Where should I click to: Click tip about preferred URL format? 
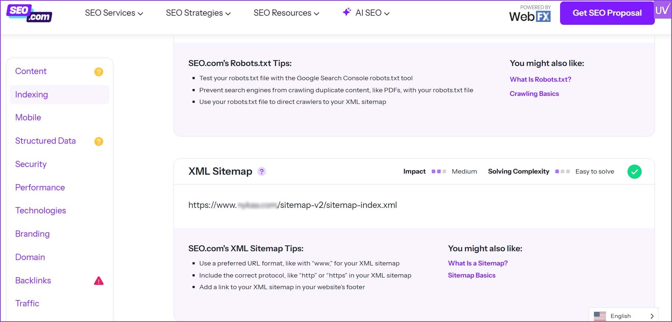(299, 263)
